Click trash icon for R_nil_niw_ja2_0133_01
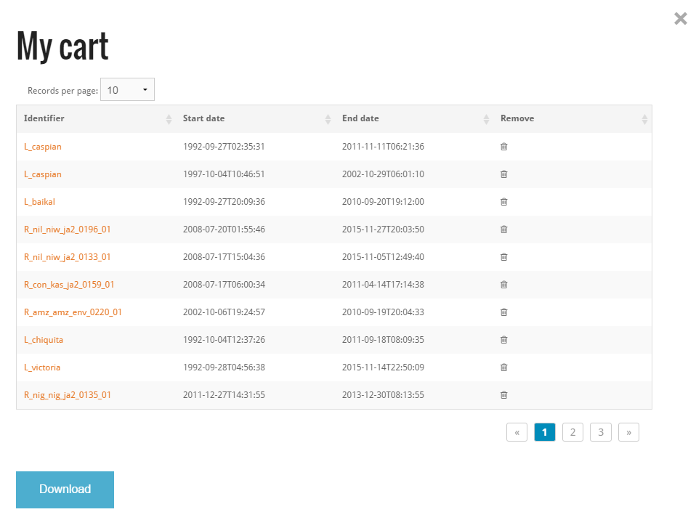Image resolution: width=696 pixels, height=520 pixels. [x=503, y=257]
